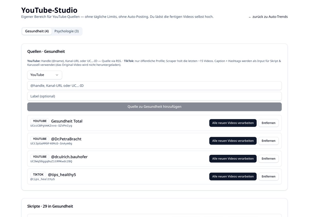The height and width of the screenshot is (217, 309).
Task: Click channel ID UC3WqS0ggq0uZ1tRMKwdc28Q
Action: [51, 161]
